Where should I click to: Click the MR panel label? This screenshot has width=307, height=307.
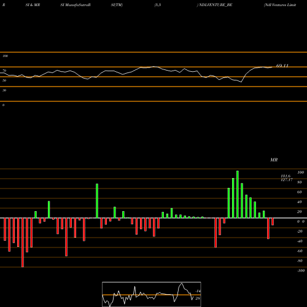(274, 160)
